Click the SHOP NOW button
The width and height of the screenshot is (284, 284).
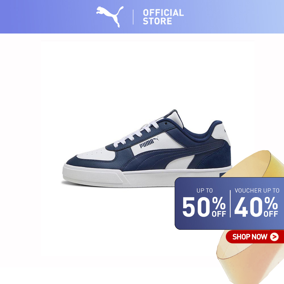[x=255, y=237]
